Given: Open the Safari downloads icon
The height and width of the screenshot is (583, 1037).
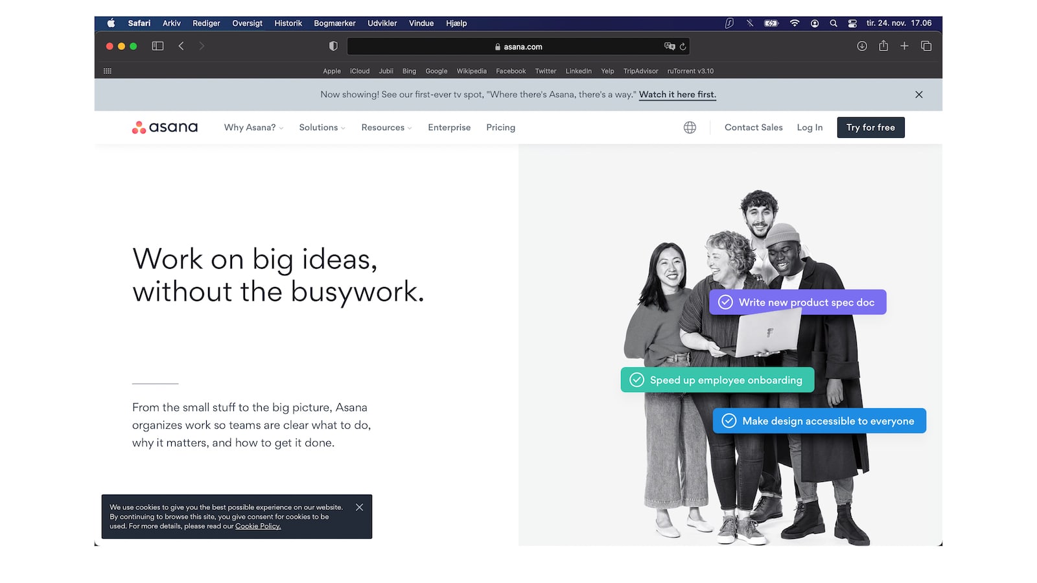Looking at the screenshot, I should 861,46.
